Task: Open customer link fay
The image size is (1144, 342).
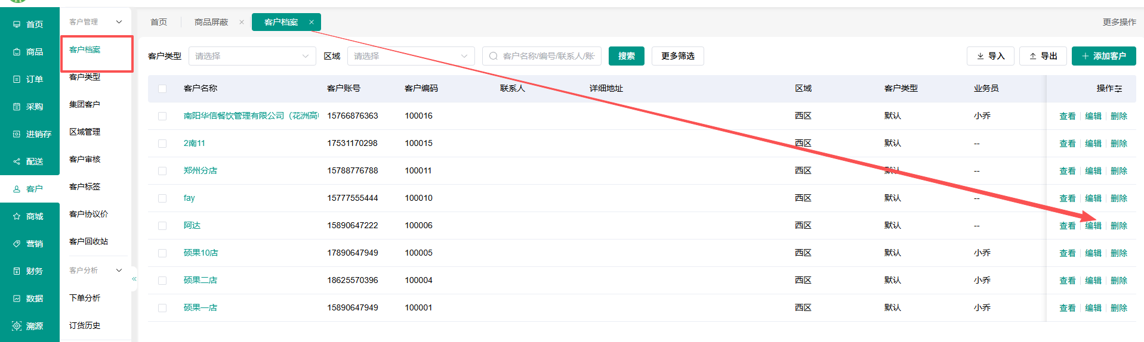Action: pyautogui.click(x=189, y=198)
